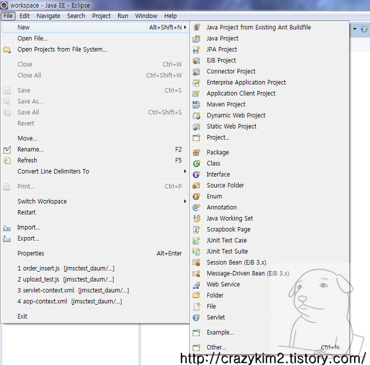Choose Exit from File menu
This screenshot has height=365, width=370.
(95, 316)
